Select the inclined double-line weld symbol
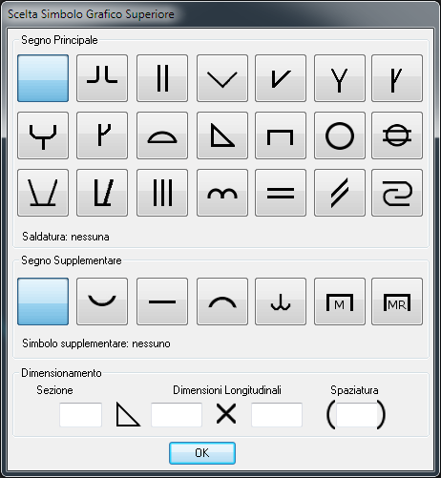441x478 pixels. [340, 193]
